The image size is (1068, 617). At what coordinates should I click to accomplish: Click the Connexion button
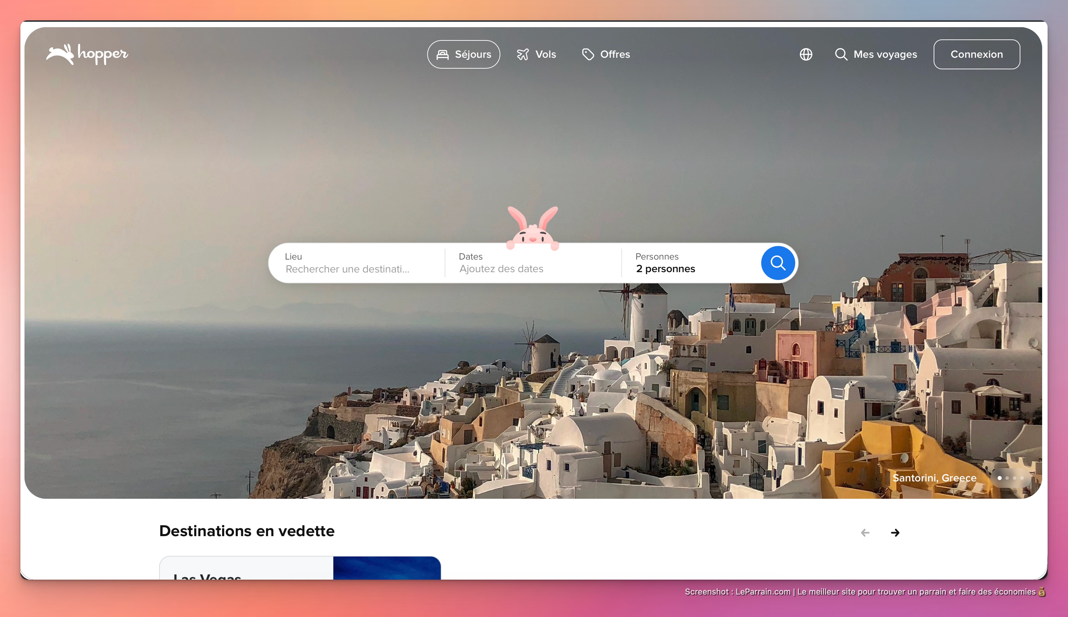[977, 55]
